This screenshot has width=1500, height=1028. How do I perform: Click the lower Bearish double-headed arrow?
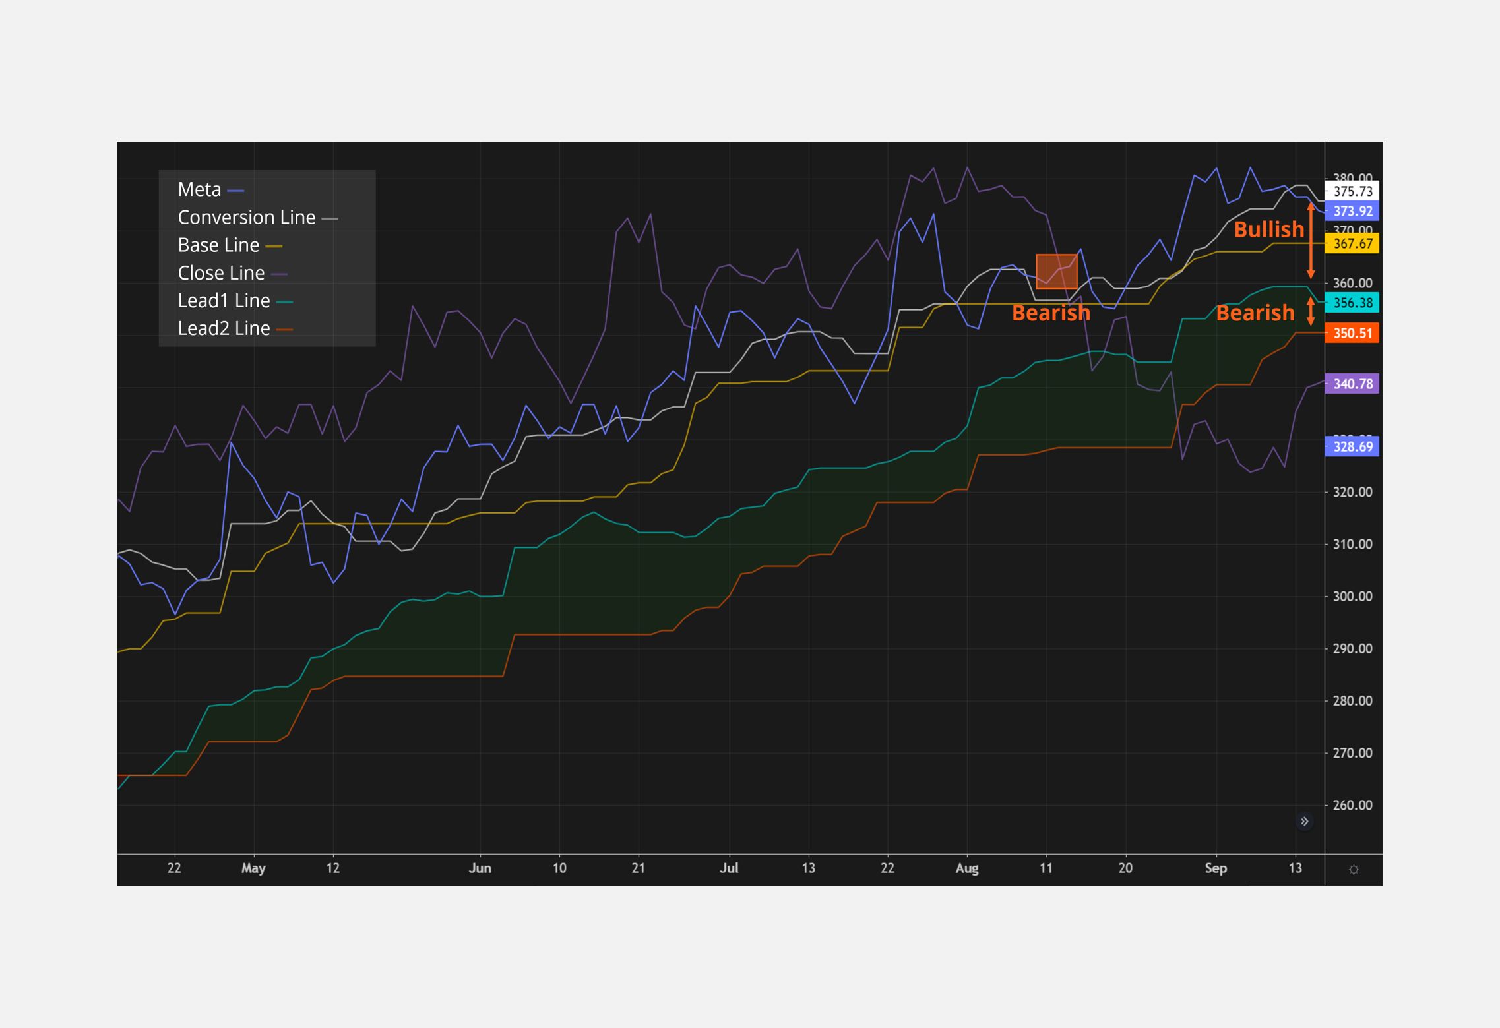(x=1311, y=311)
